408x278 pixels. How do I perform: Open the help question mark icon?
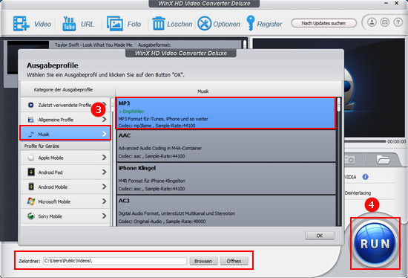click(x=398, y=22)
